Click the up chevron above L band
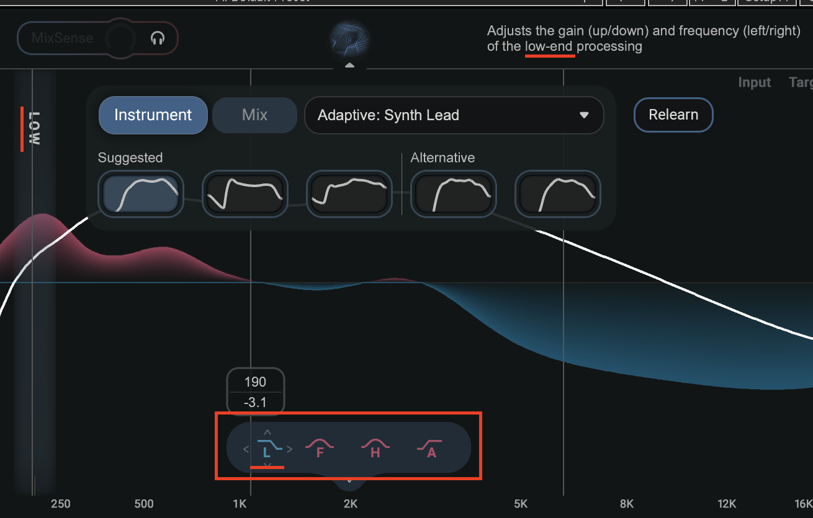The height and width of the screenshot is (518, 813). pos(267,432)
